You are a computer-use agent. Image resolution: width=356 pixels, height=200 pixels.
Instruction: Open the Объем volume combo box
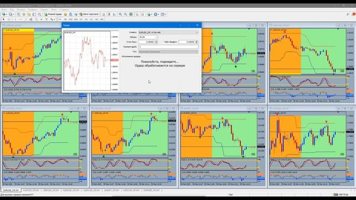click(148, 37)
